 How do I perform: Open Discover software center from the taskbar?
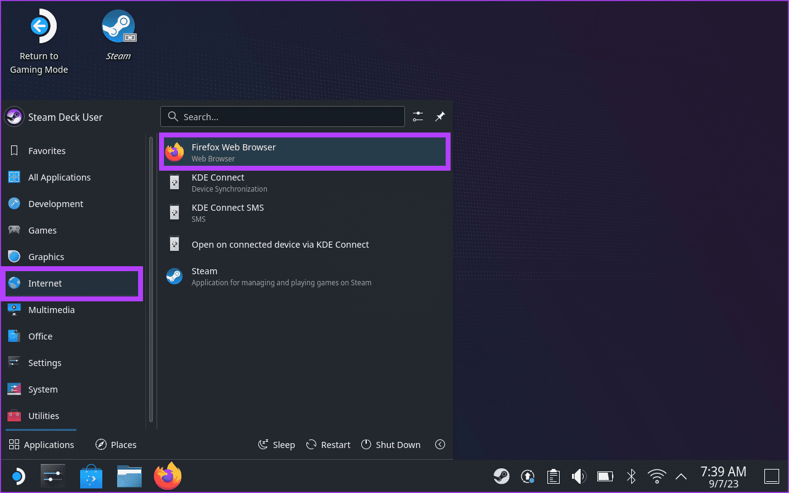click(x=91, y=476)
